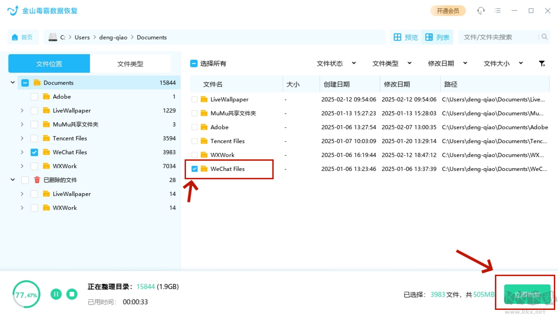
Task: Click the deleted files trash icon
Action: click(x=37, y=180)
